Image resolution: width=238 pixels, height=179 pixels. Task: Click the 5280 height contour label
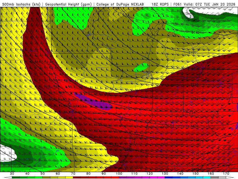194,99
